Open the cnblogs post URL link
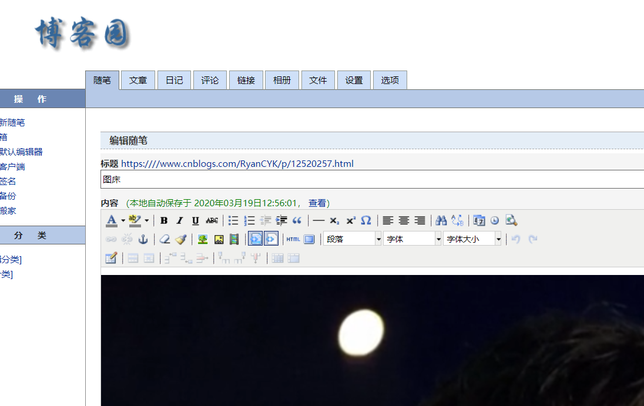This screenshot has height=406, width=644. coord(237,164)
